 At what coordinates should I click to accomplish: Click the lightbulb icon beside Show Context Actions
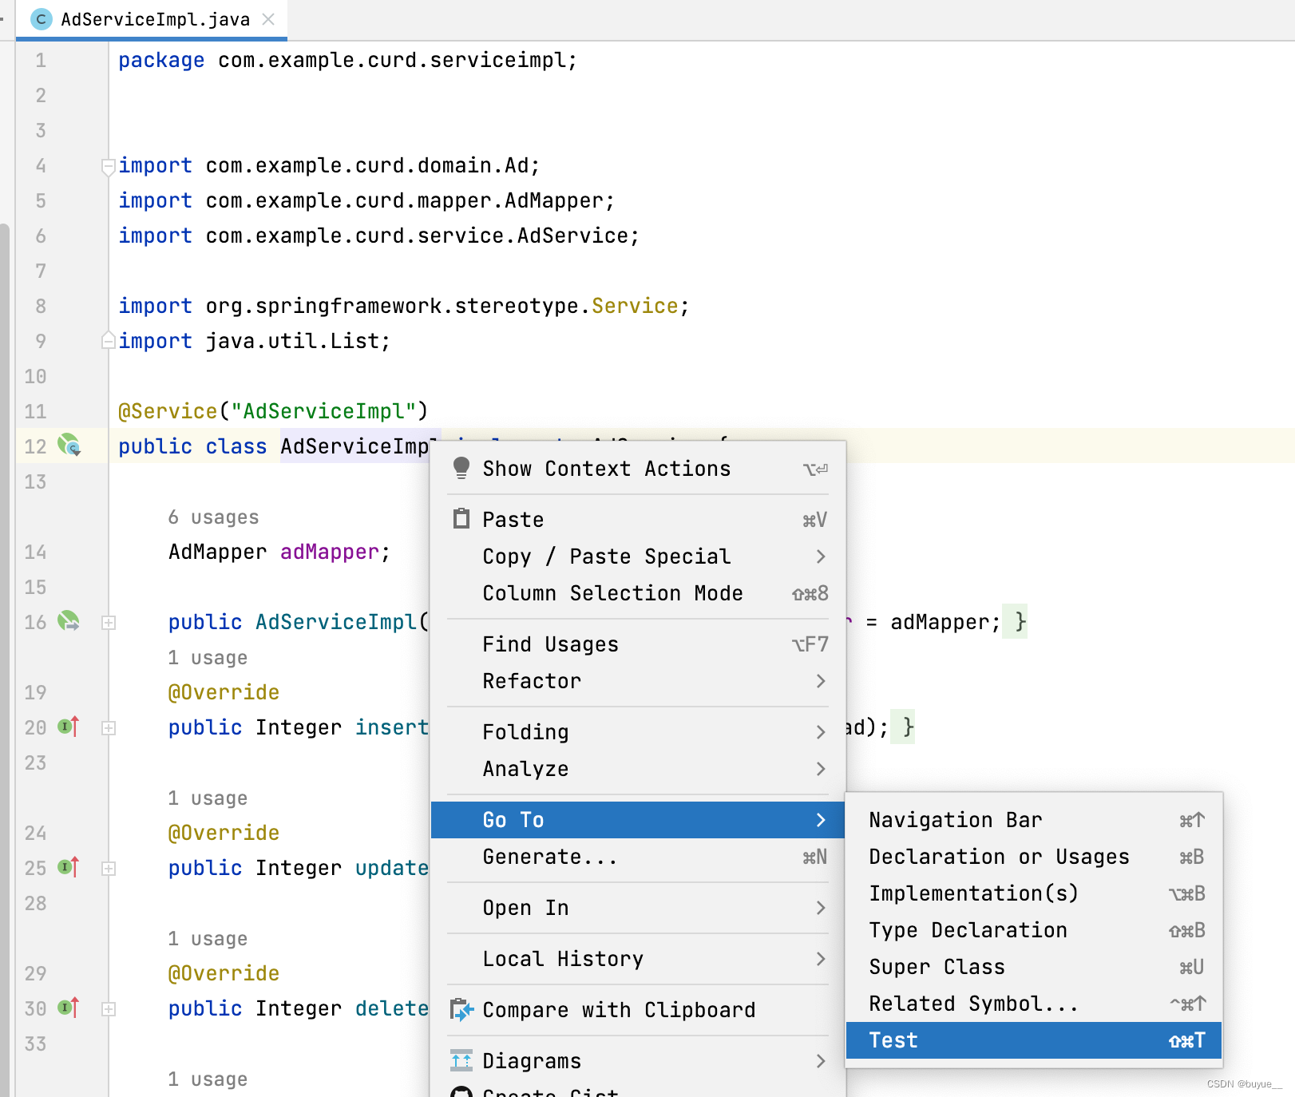[x=461, y=468]
